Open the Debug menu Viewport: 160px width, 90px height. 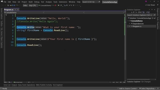point(37,2)
